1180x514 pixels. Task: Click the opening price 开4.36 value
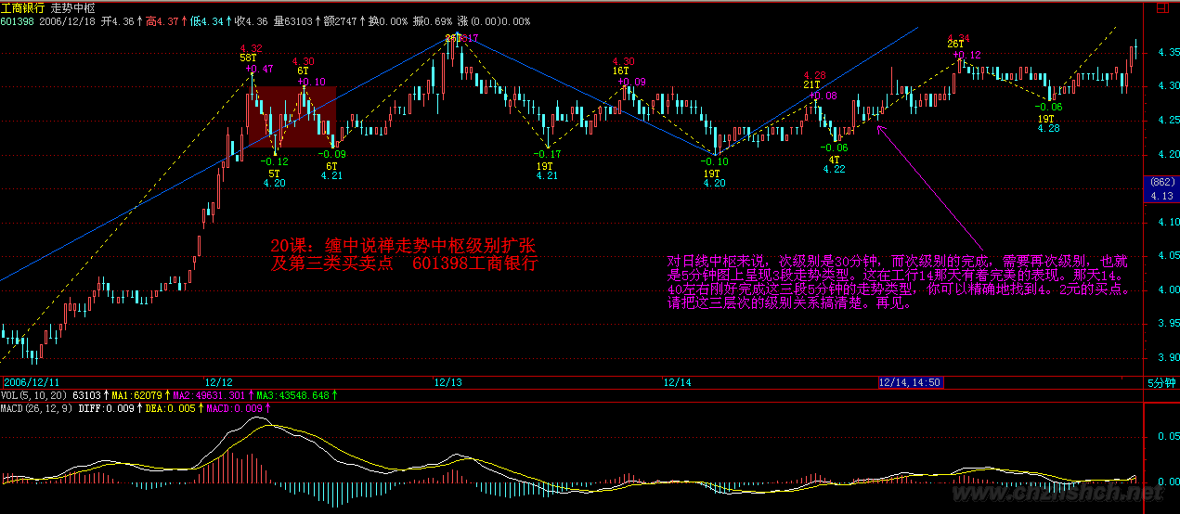(x=119, y=21)
